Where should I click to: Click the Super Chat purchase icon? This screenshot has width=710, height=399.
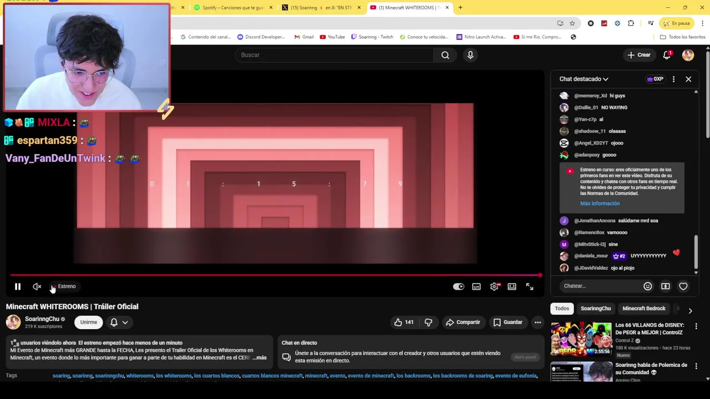(x=666, y=286)
